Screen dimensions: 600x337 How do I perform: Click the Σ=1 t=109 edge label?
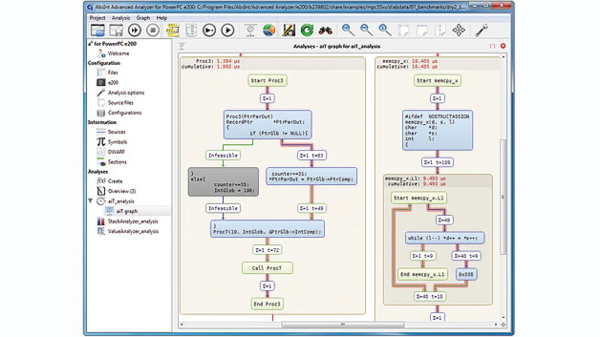[437, 162]
